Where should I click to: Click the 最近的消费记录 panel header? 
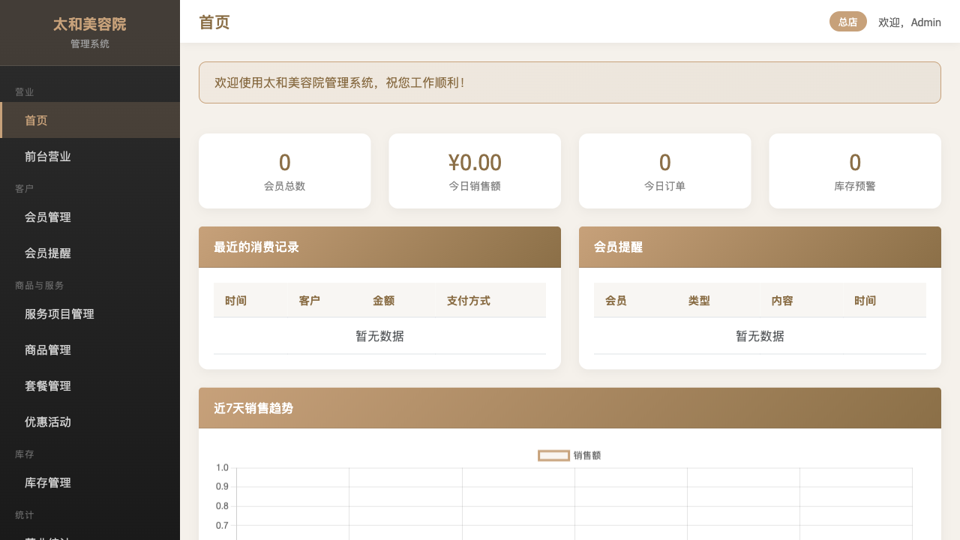pyautogui.click(x=379, y=247)
